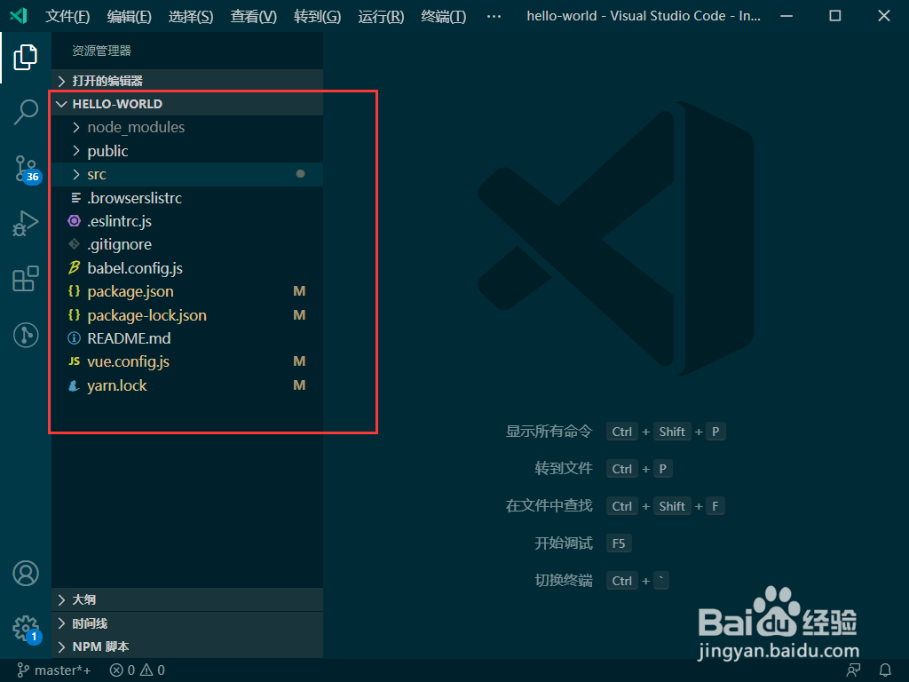Screen dimensions: 909x682
Task: Show more menus via ellipsis
Action: pos(494,16)
